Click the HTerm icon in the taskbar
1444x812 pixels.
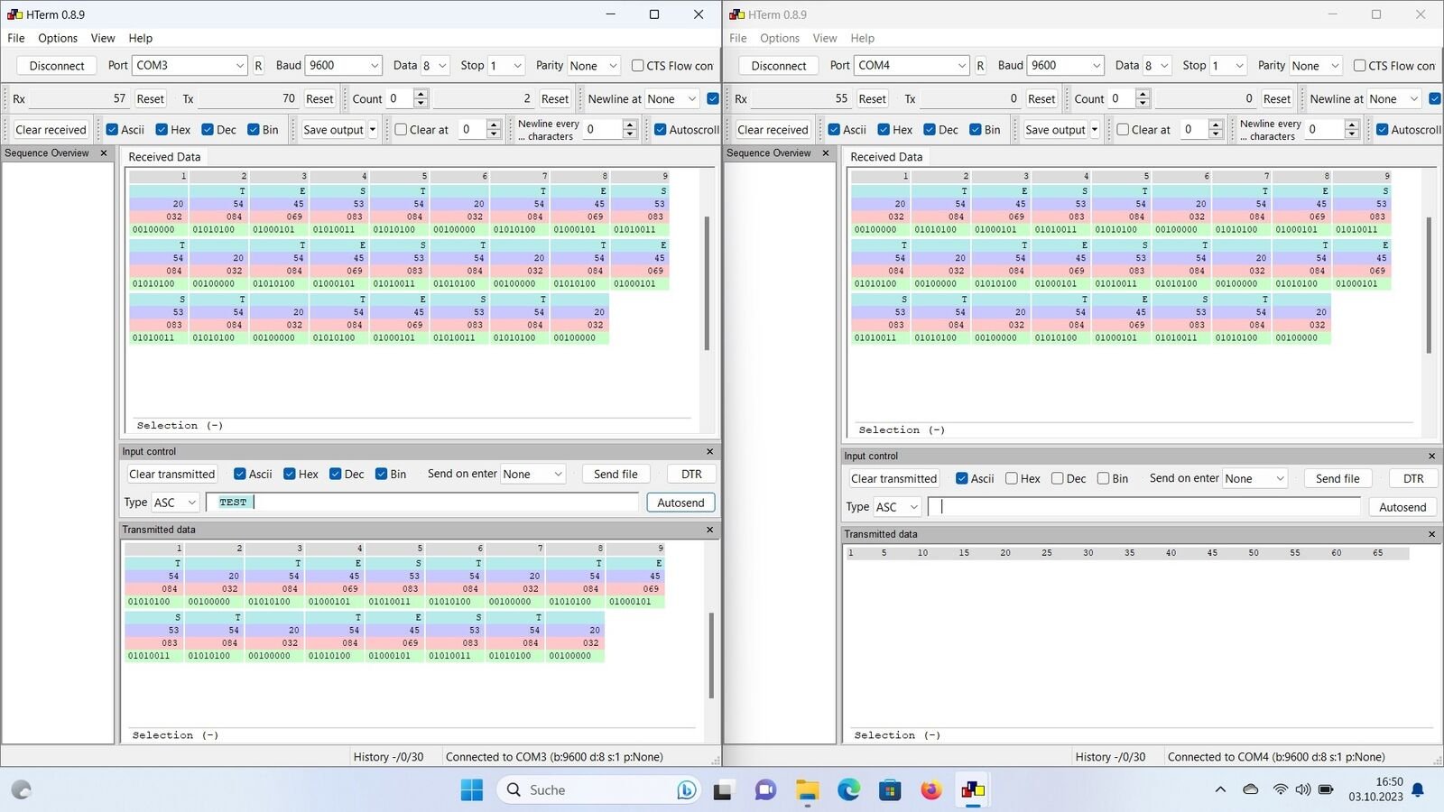[973, 790]
